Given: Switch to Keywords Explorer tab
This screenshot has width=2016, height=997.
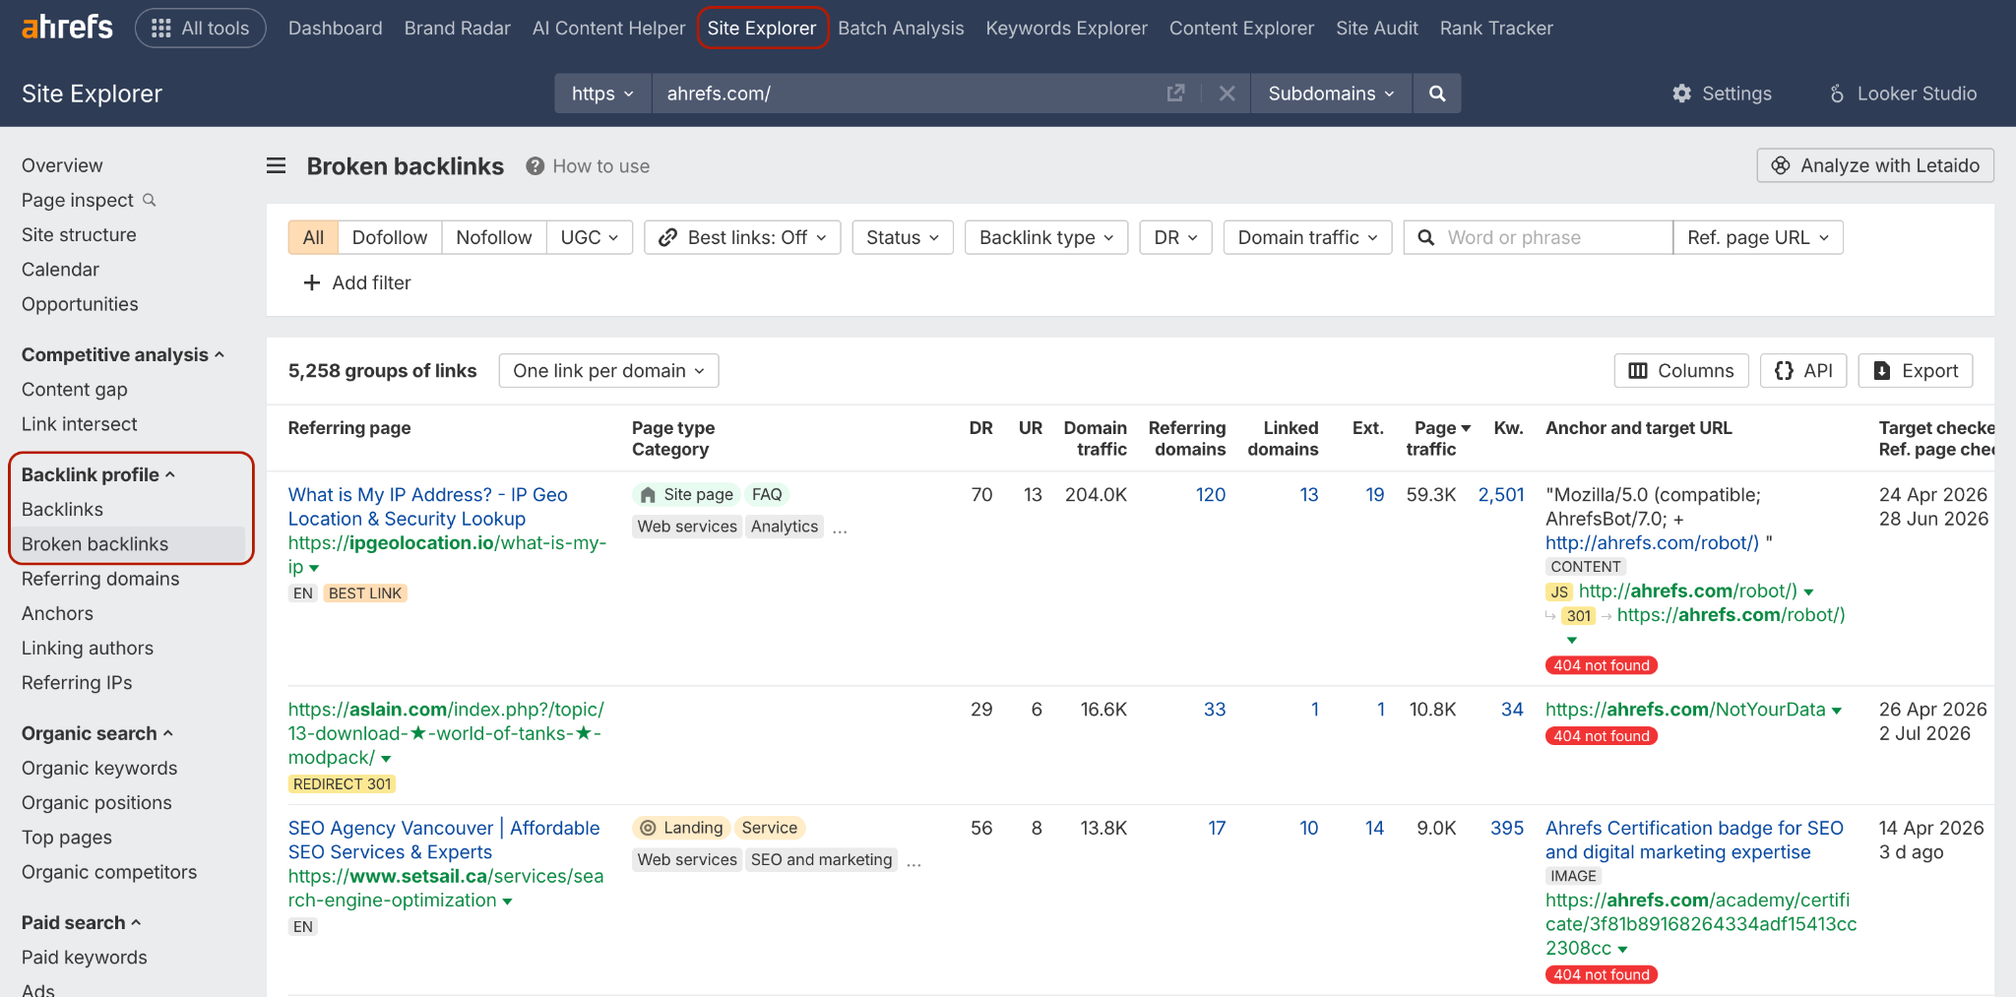Looking at the screenshot, I should (1067, 29).
